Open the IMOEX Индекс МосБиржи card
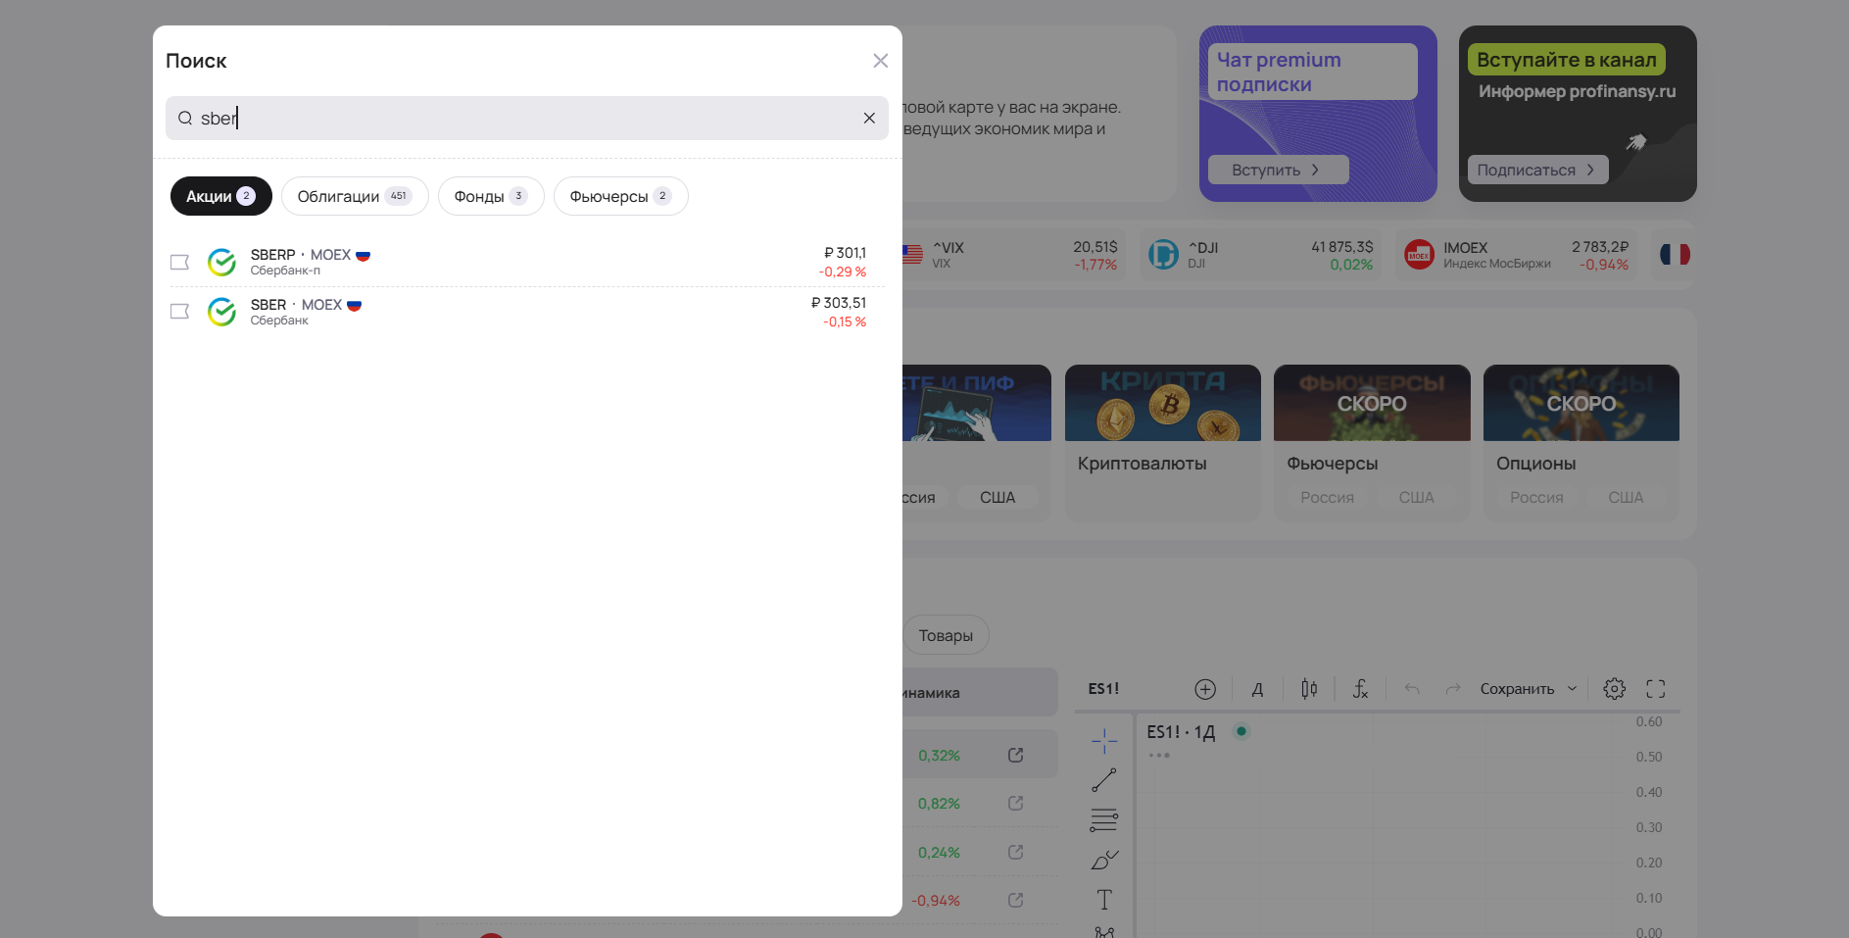 (1516, 255)
